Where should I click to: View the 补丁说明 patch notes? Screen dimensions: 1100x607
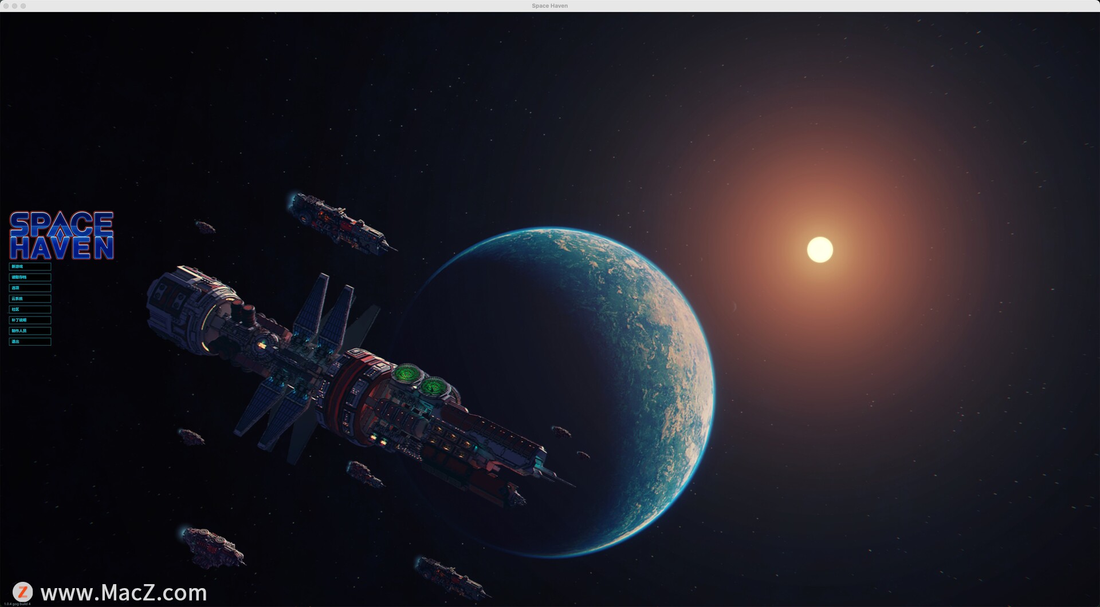coord(30,320)
